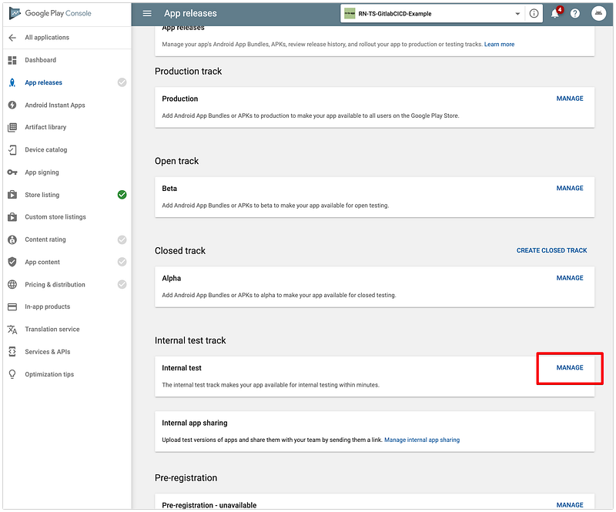Click the green Store listing completion checkmark
The height and width of the screenshot is (512, 616).
[x=122, y=195]
